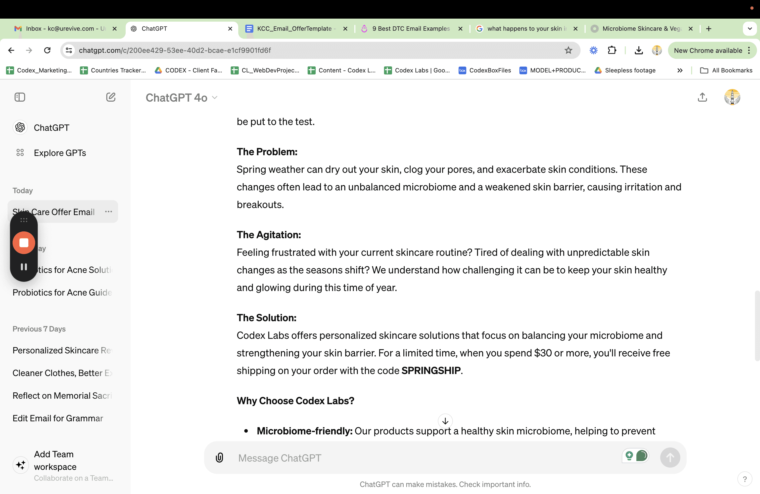Click the share conversation upload icon
Viewport: 760px width, 494px height.
coord(702,97)
